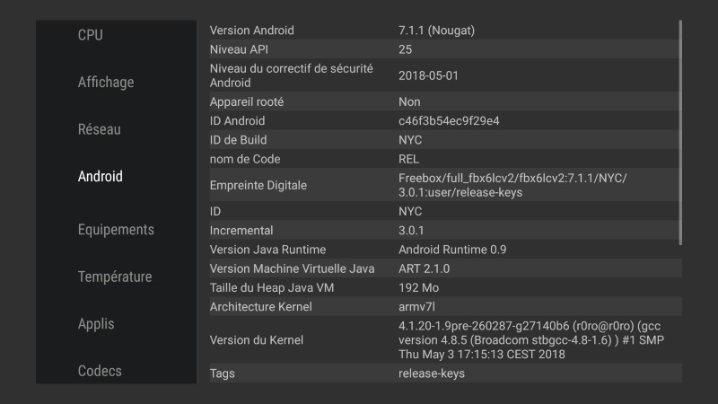Viewport: 718px width, 404px height.
Task: Select the Affichage sidebar item
Action: click(106, 83)
